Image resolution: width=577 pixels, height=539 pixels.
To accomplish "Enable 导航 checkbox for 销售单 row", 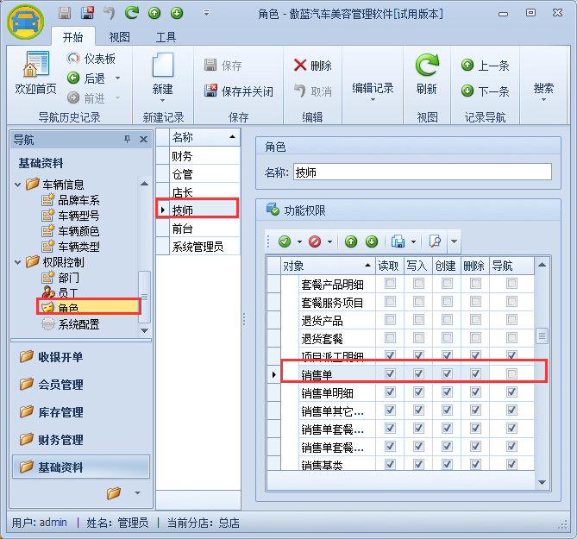I will click(x=511, y=374).
